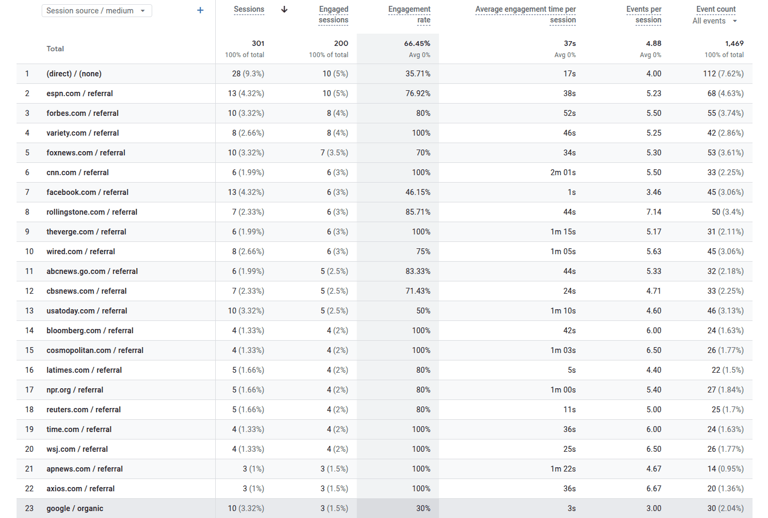This screenshot has height=518, width=768.
Task: Click the rollingstone.com / referral entry
Action: [x=92, y=212]
